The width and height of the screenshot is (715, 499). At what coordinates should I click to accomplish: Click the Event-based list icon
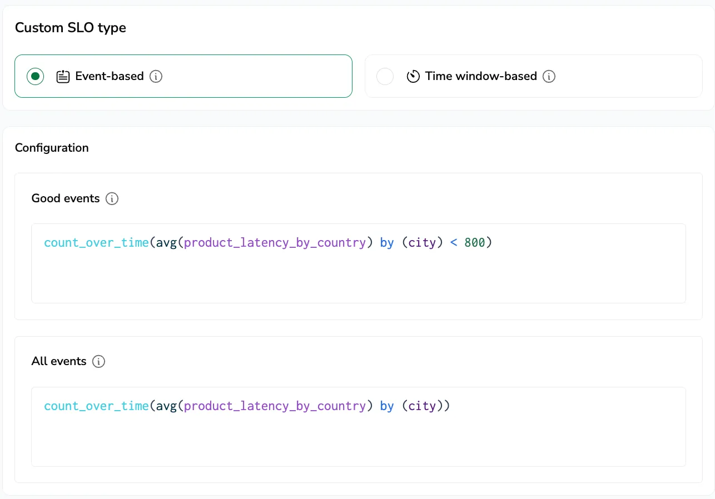[63, 76]
